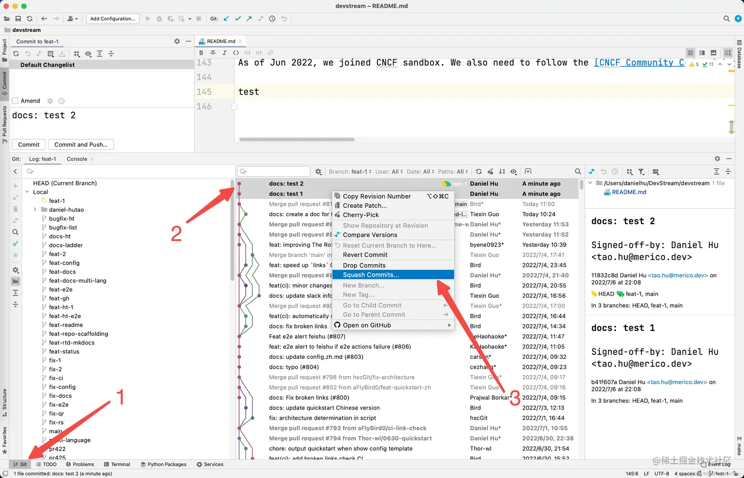This screenshot has height=478, width=744.
Task: Click the Synchronize icon in the main toolbar
Action: tap(30, 19)
